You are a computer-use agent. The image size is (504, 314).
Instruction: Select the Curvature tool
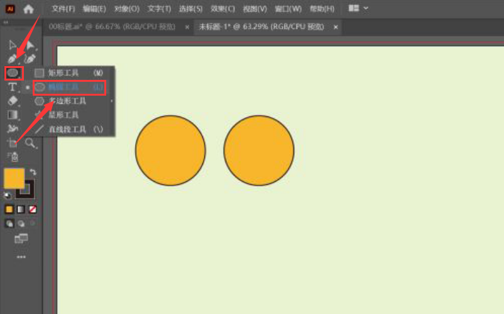click(x=30, y=59)
